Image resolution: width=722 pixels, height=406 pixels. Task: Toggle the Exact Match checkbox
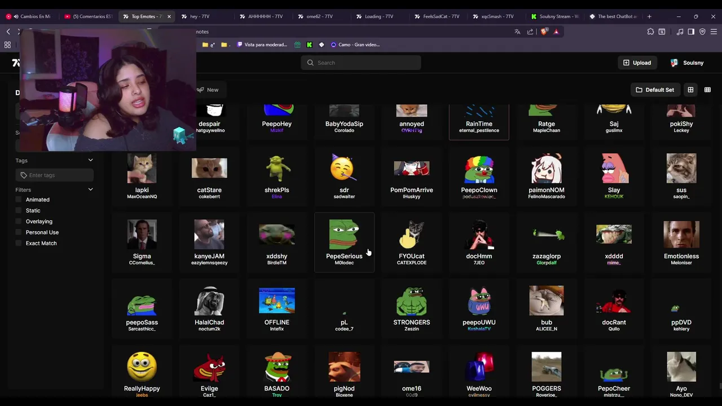click(x=19, y=243)
